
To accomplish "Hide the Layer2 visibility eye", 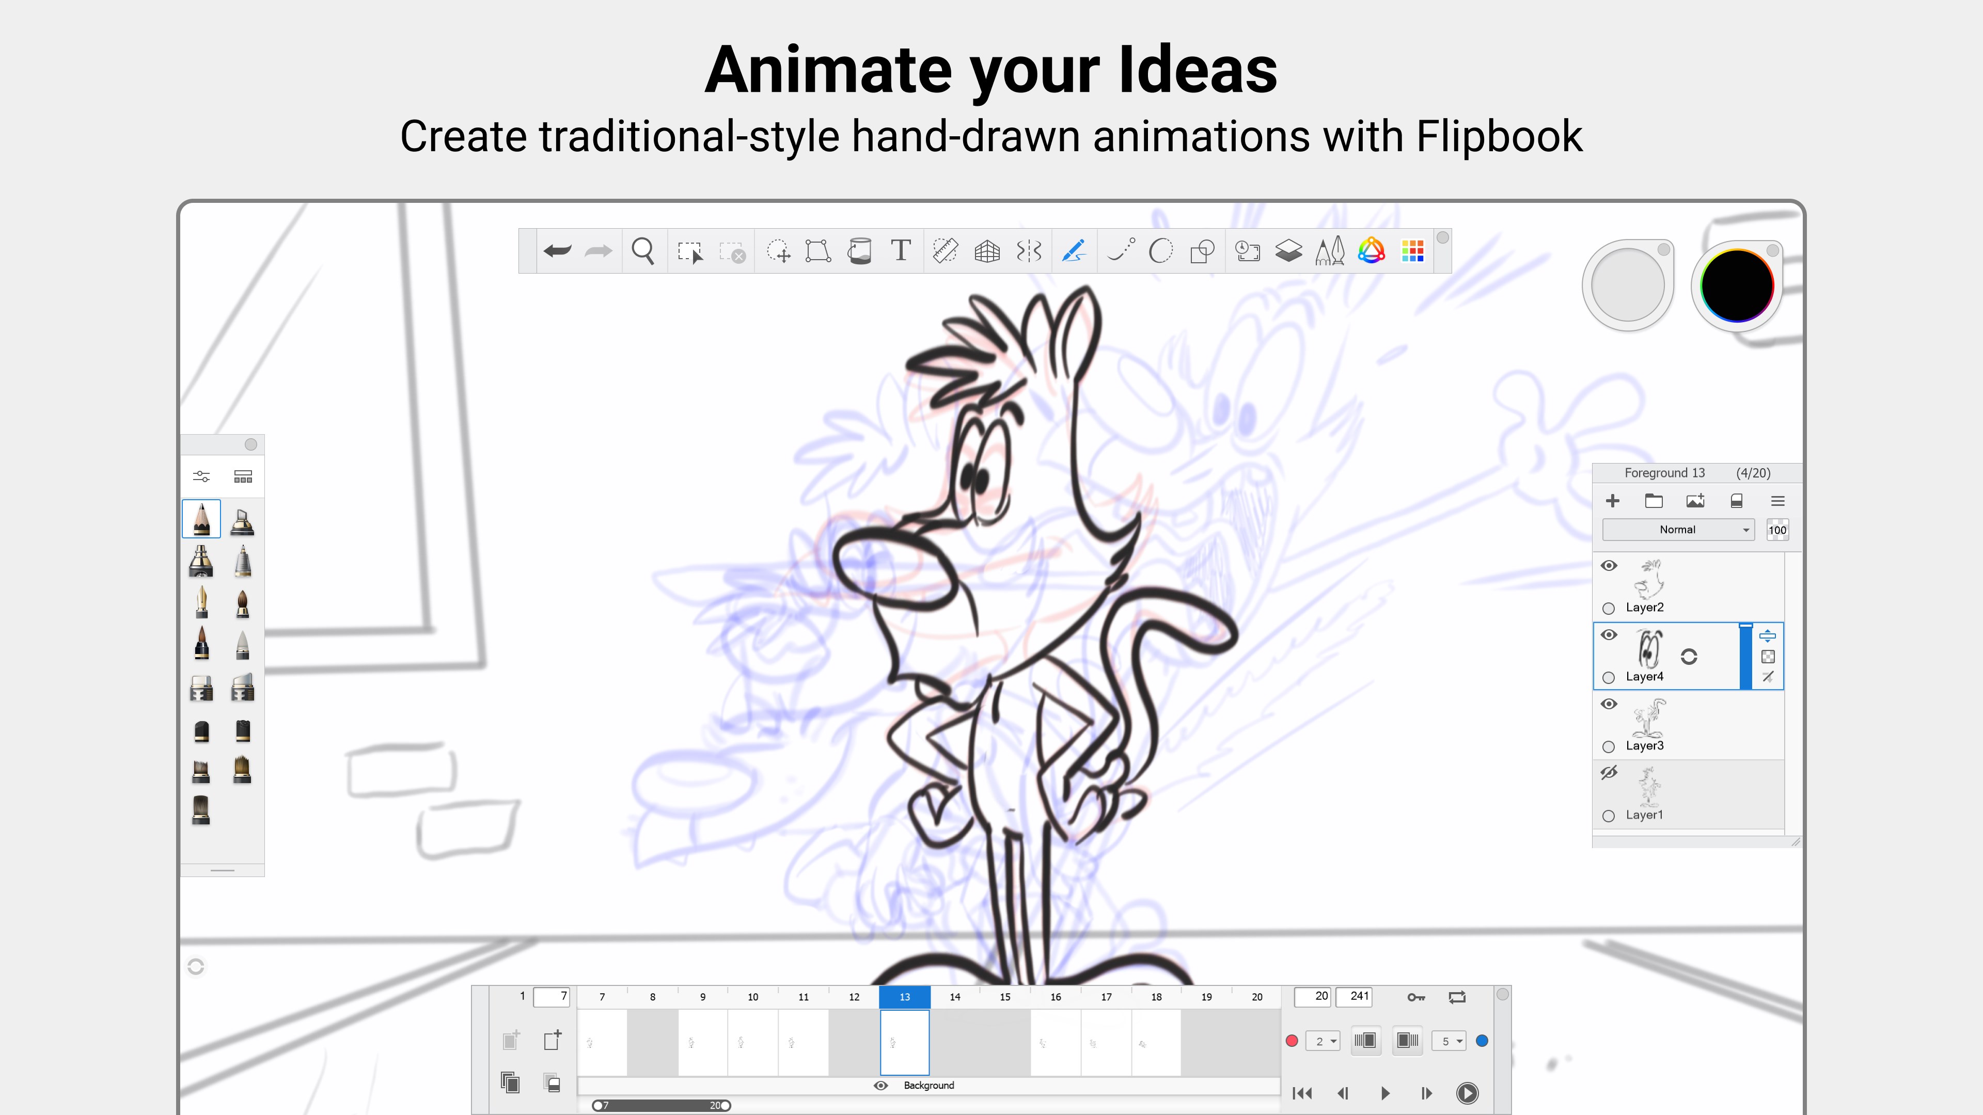I will click(x=1610, y=566).
